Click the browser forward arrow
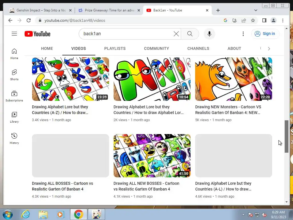The width and height of the screenshot is (293, 220). [19, 20]
